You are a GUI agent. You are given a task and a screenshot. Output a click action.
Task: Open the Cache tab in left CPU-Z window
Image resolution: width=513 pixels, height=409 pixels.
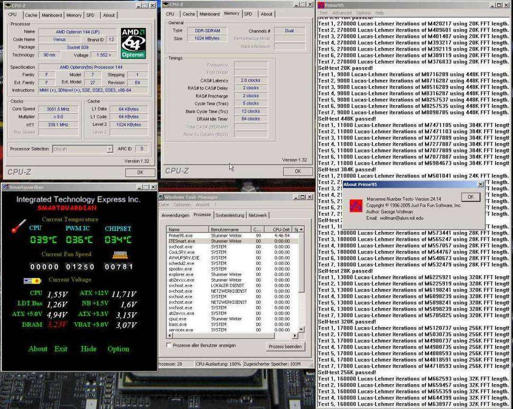click(31, 15)
